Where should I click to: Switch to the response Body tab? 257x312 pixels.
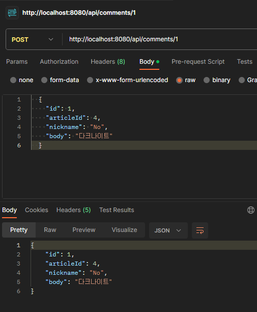[x=9, y=210]
